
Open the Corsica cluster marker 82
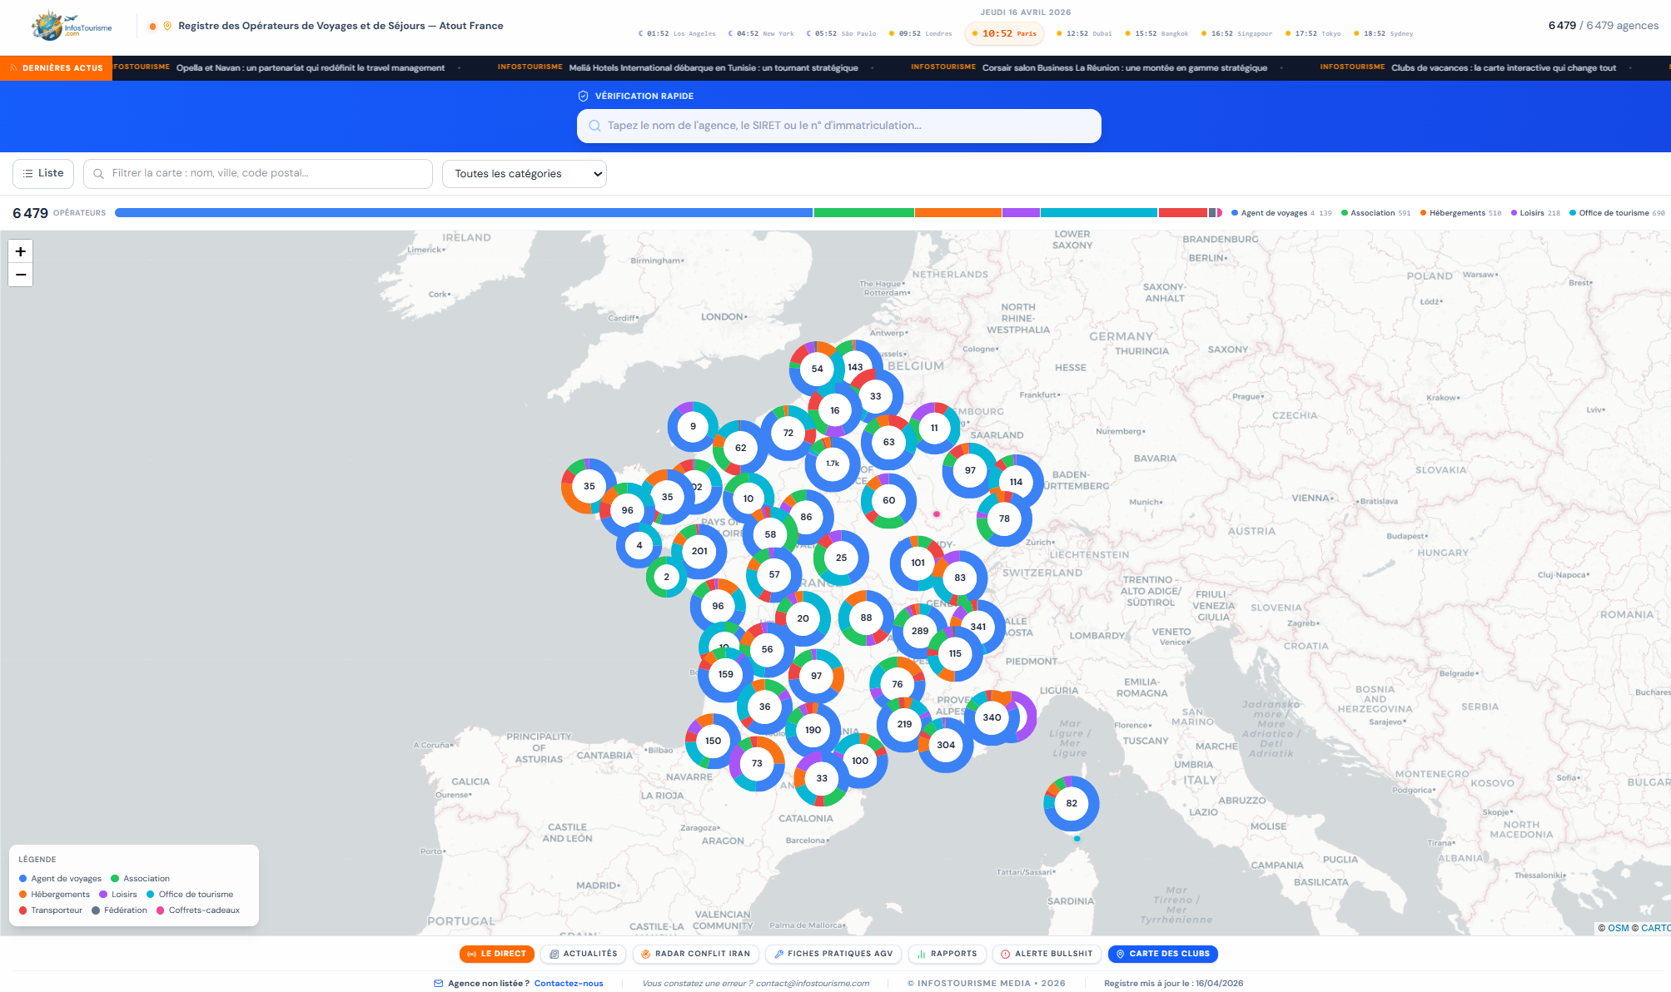[x=1071, y=803]
